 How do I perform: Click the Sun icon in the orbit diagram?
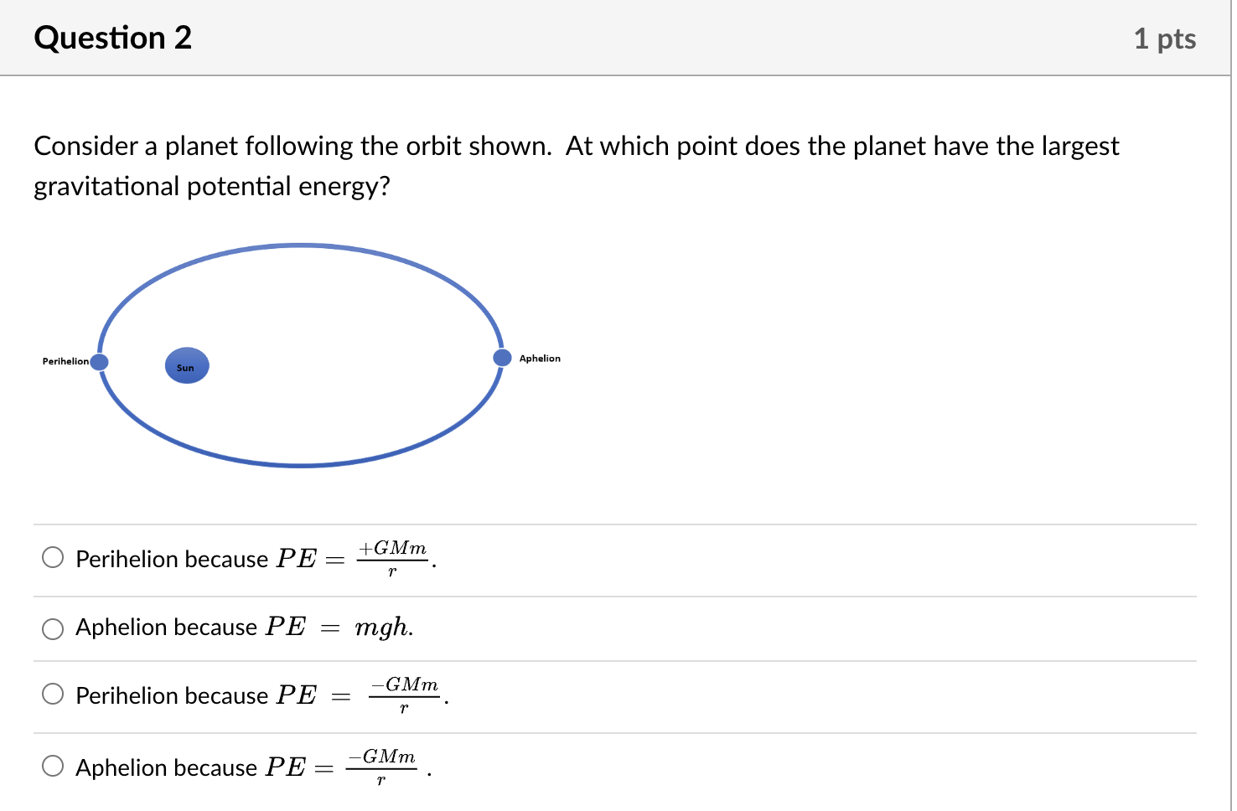pyautogui.click(x=186, y=365)
